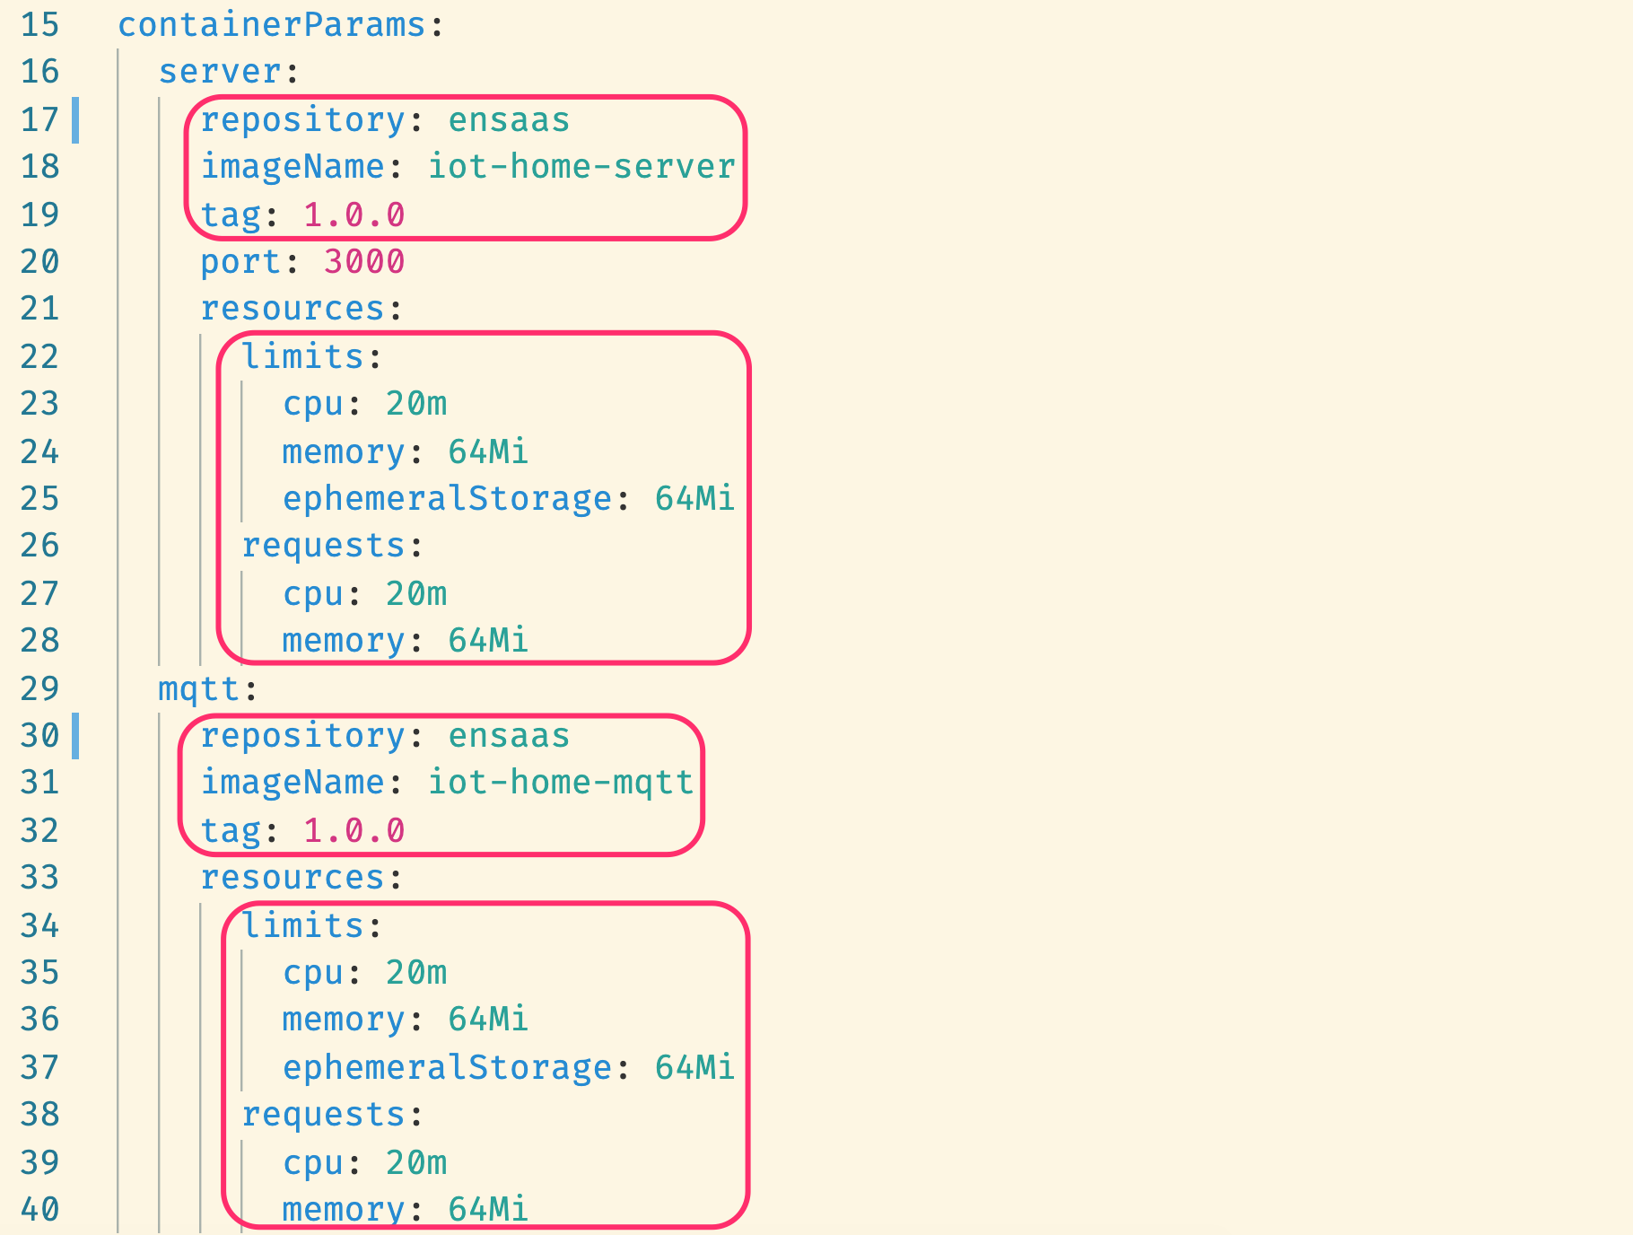Screen dimensions: 1633x1235
Task: Click line number 17 in the gutter
Action: tap(39, 120)
